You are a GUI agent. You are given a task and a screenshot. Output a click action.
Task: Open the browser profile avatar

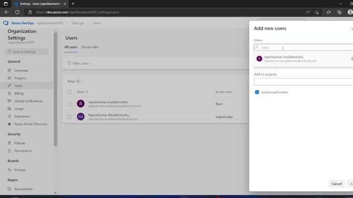(350, 12)
